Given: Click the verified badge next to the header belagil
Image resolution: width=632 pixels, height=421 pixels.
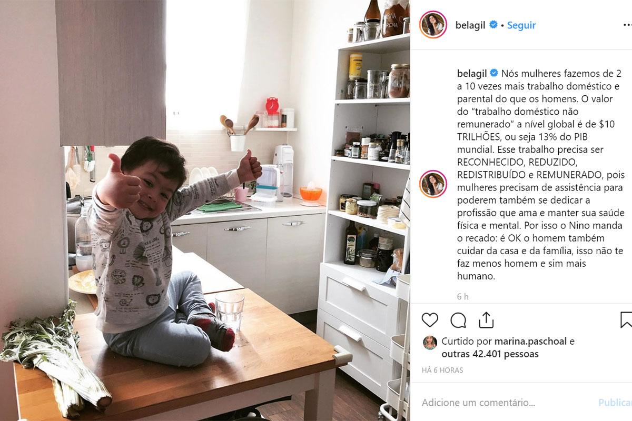Looking at the screenshot, I should click(x=493, y=25).
